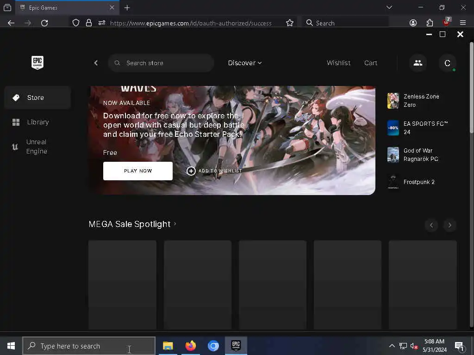Open the Store section in the sidebar
The height and width of the screenshot is (355, 474).
click(37, 98)
